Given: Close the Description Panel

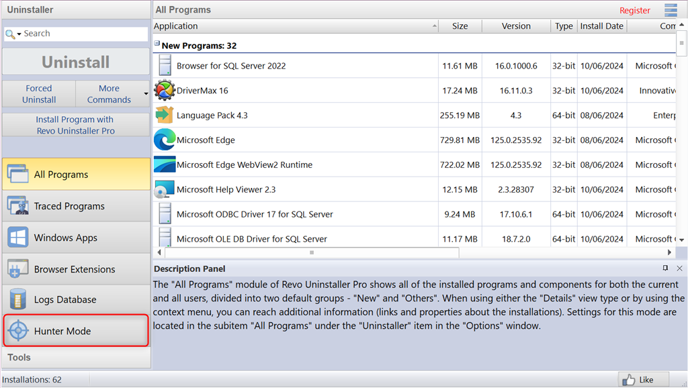Looking at the screenshot, I should pyautogui.click(x=680, y=269).
